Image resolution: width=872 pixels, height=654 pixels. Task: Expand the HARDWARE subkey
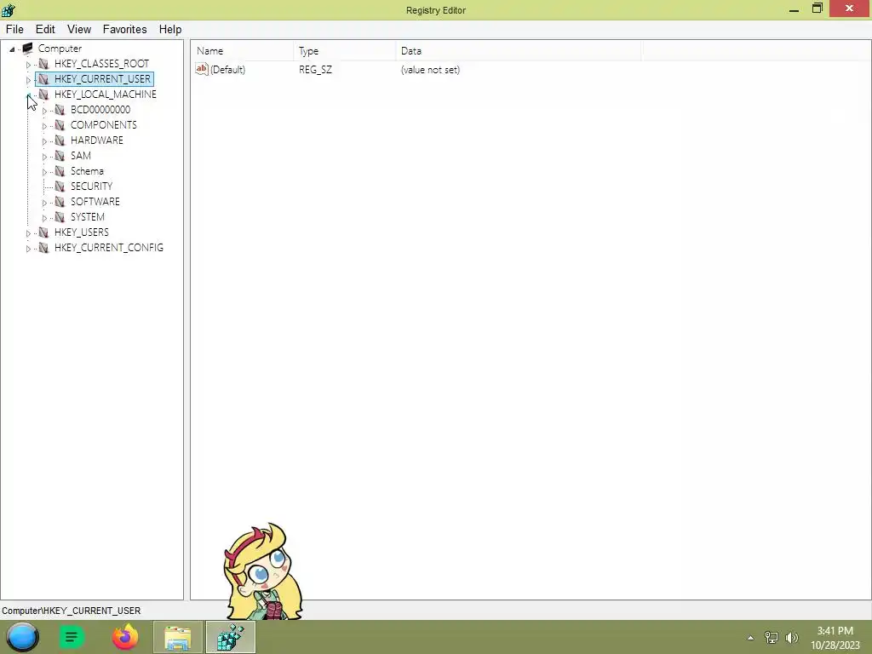click(x=44, y=141)
